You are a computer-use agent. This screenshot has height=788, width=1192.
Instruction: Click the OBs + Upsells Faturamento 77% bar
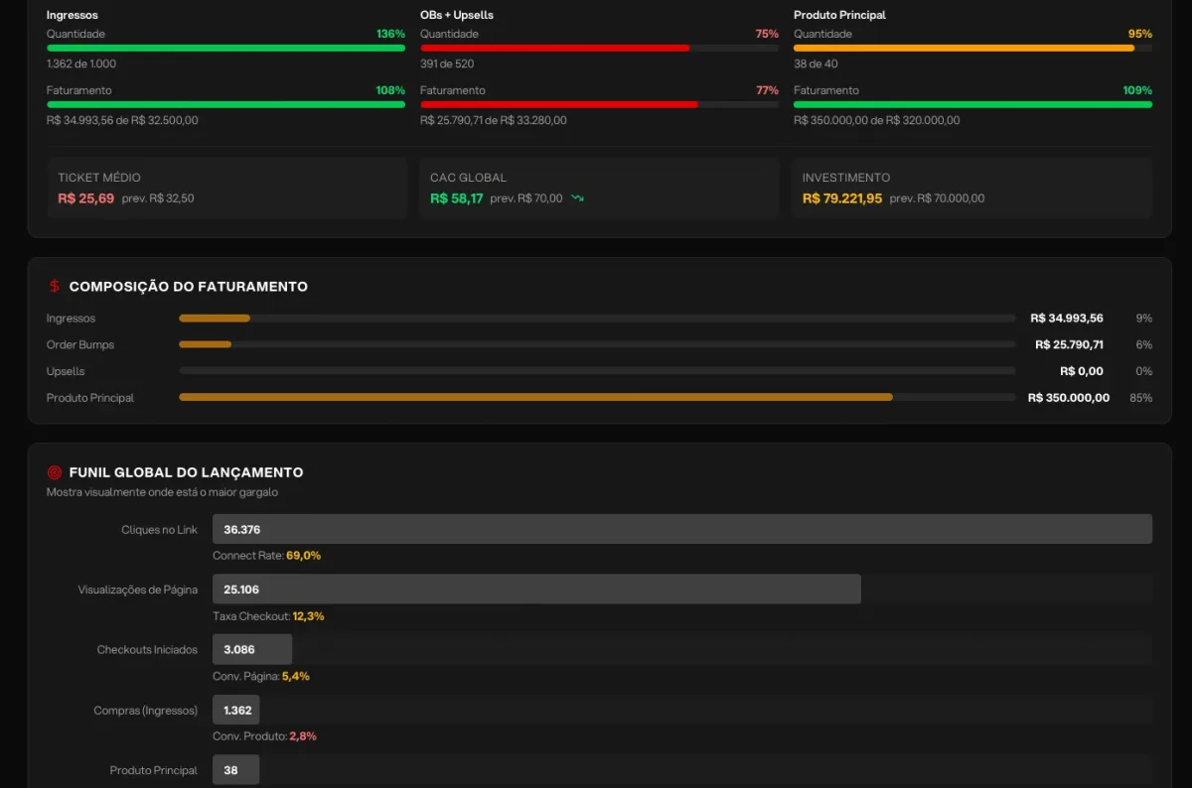coord(600,104)
